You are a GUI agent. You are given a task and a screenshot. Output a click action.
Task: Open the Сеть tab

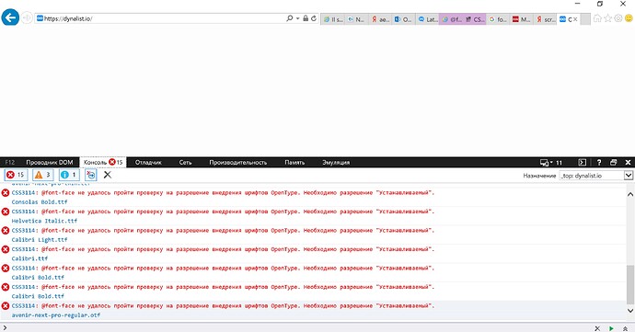click(x=185, y=163)
